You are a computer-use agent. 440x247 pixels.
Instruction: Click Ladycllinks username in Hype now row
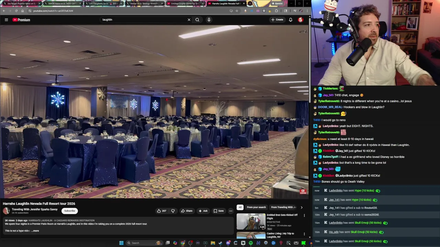335,191
